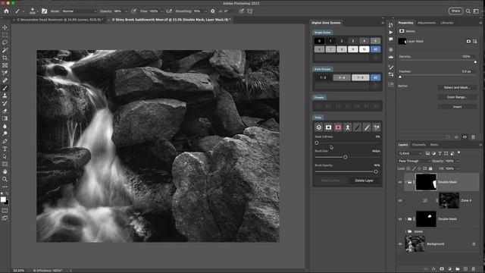Click the Share button
Image resolution: width=485 pixels, height=273 pixels.
455,11
